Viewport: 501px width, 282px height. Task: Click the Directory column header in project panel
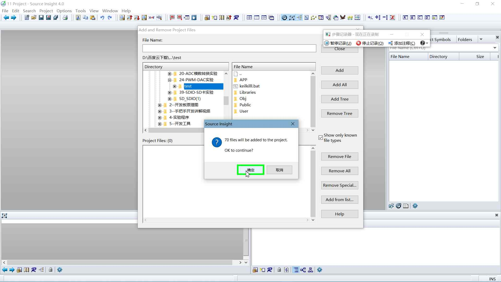[443, 56]
